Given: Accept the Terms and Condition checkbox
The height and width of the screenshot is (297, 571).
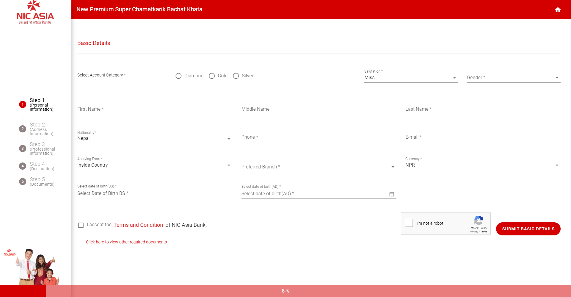Looking at the screenshot, I should click(81, 225).
